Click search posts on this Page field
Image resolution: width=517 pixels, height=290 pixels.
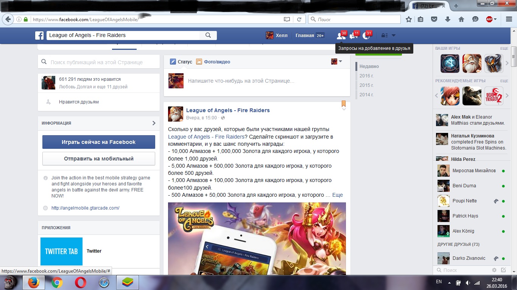tap(99, 62)
